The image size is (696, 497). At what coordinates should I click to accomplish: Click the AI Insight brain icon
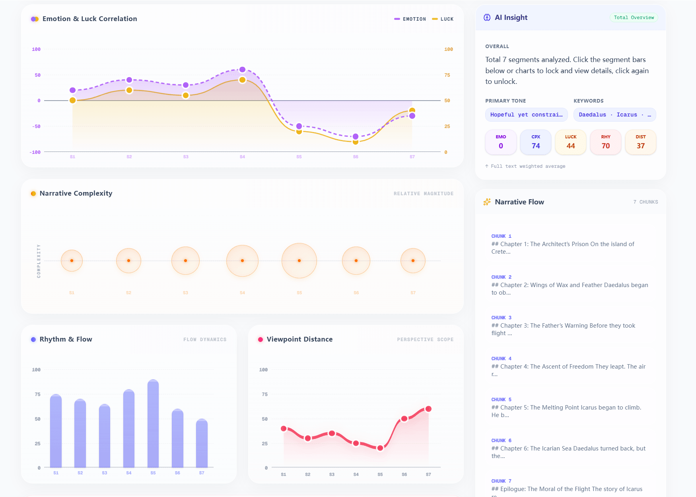tap(487, 17)
